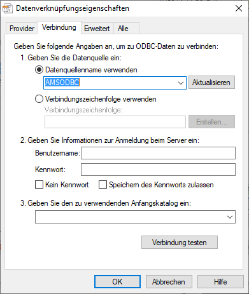This screenshot has width=249, height=294.
Task: Click the Erstellen... button
Action: click(x=211, y=122)
